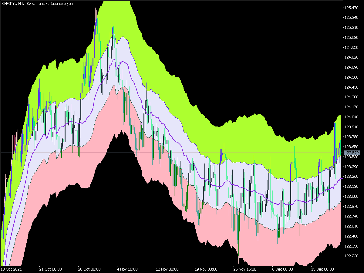Click the 122.740 price scale value
Viewport: 364px width, 273px height.
352,216
